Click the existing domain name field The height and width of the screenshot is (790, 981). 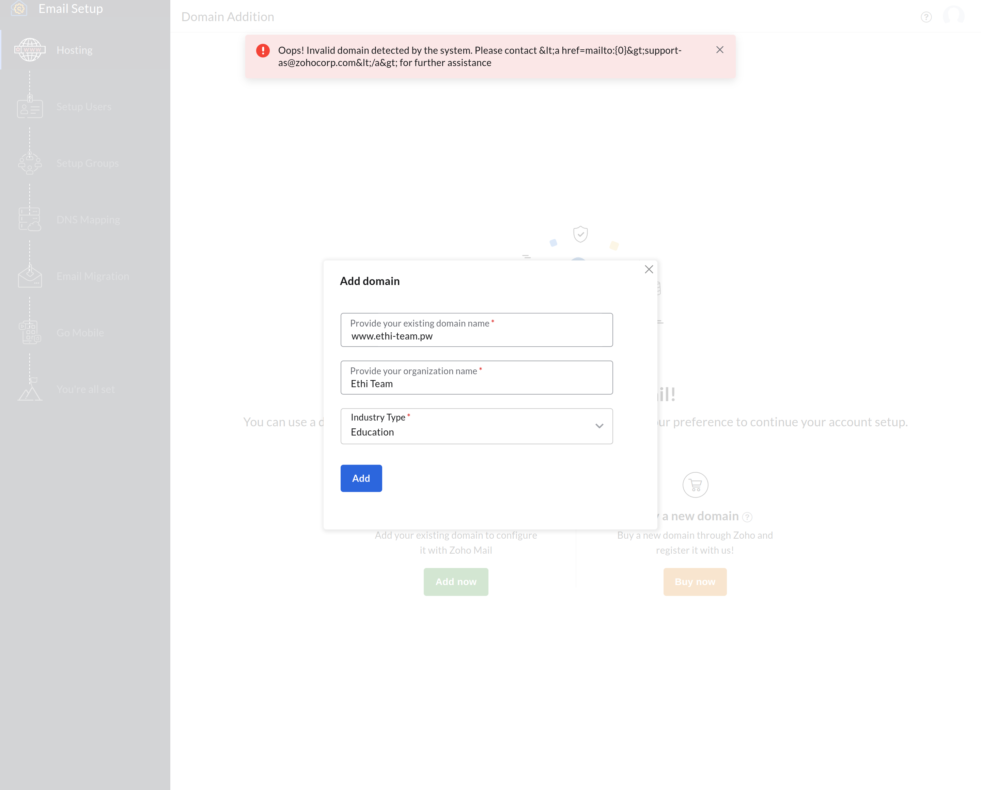pos(477,330)
